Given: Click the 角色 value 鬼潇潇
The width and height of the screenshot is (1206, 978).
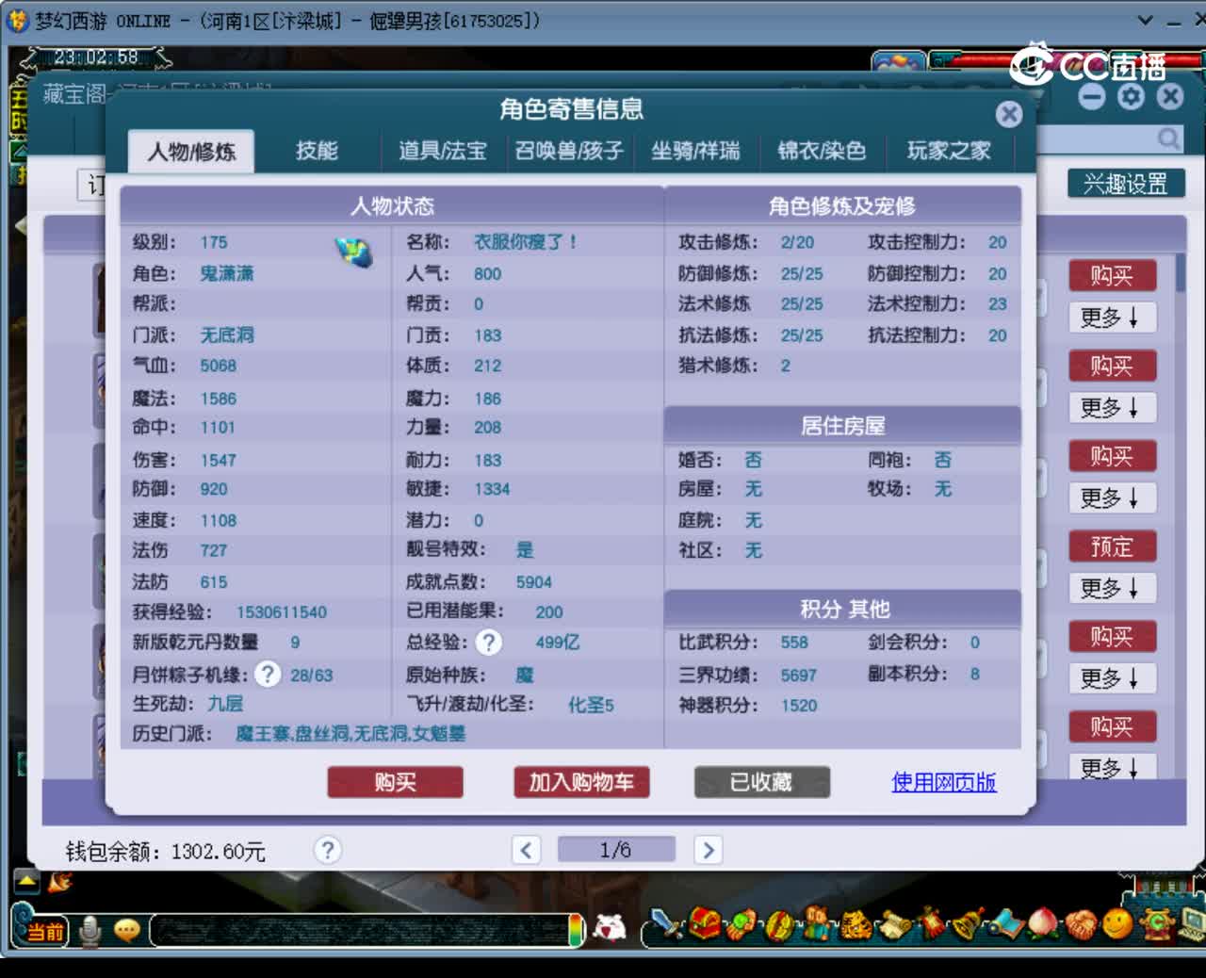Looking at the screenshot, I should coord(227,273).
